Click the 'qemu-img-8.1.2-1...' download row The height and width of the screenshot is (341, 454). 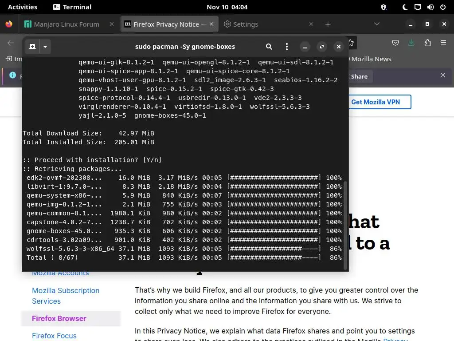point(184,204)
